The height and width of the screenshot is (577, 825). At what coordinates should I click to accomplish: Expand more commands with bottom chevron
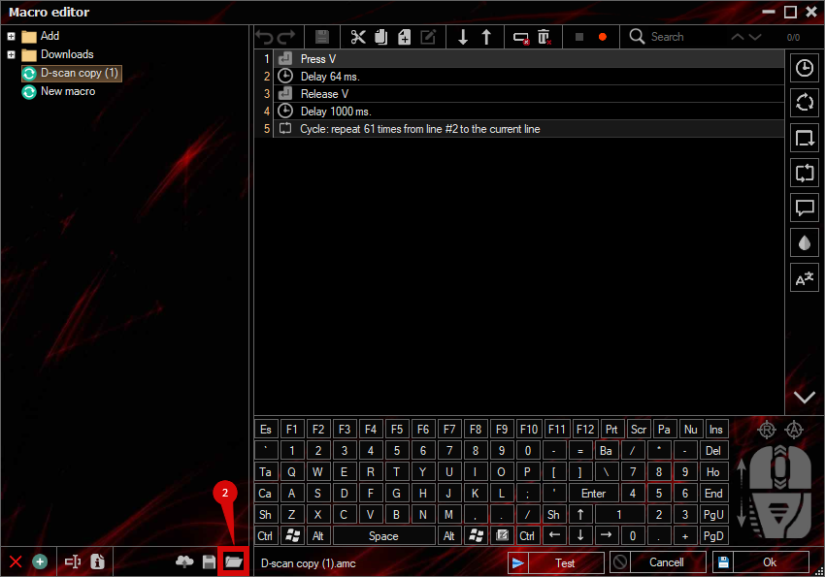pos(804,397)
